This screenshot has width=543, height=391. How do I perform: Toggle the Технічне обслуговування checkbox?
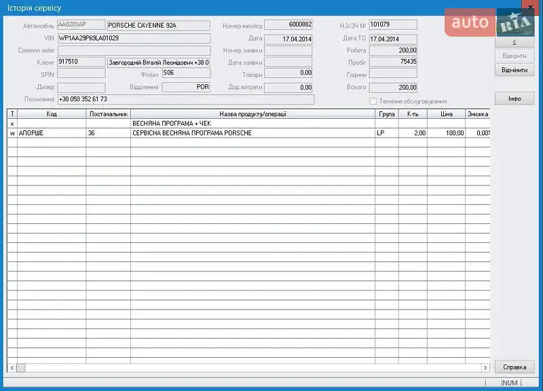(x=373, y=101)
